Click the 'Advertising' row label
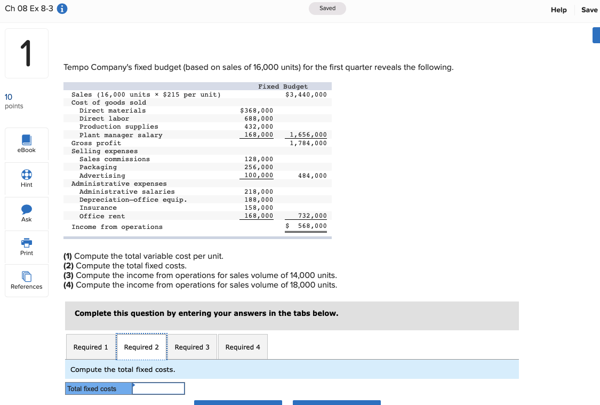Image resolution: width=600 pixels, height=405 pixels. tap(102, 176)
